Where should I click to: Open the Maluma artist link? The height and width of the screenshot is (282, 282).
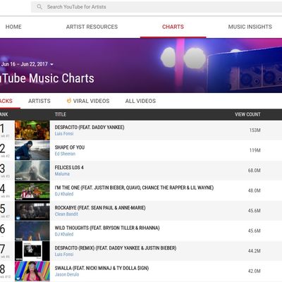(62, 174)
